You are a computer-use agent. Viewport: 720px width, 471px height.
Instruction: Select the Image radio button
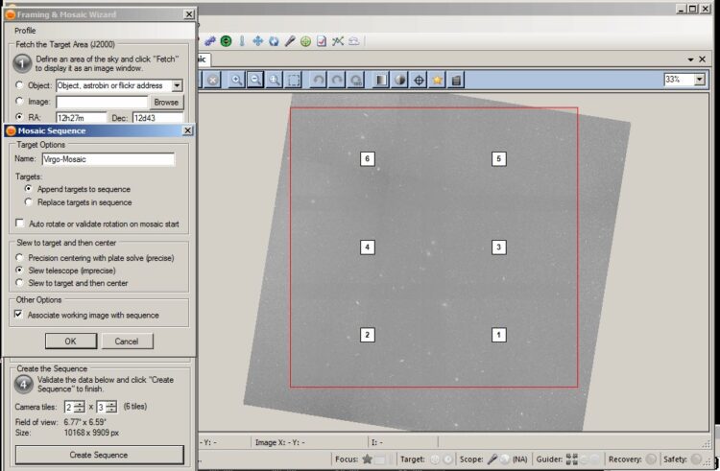[19, 102]
